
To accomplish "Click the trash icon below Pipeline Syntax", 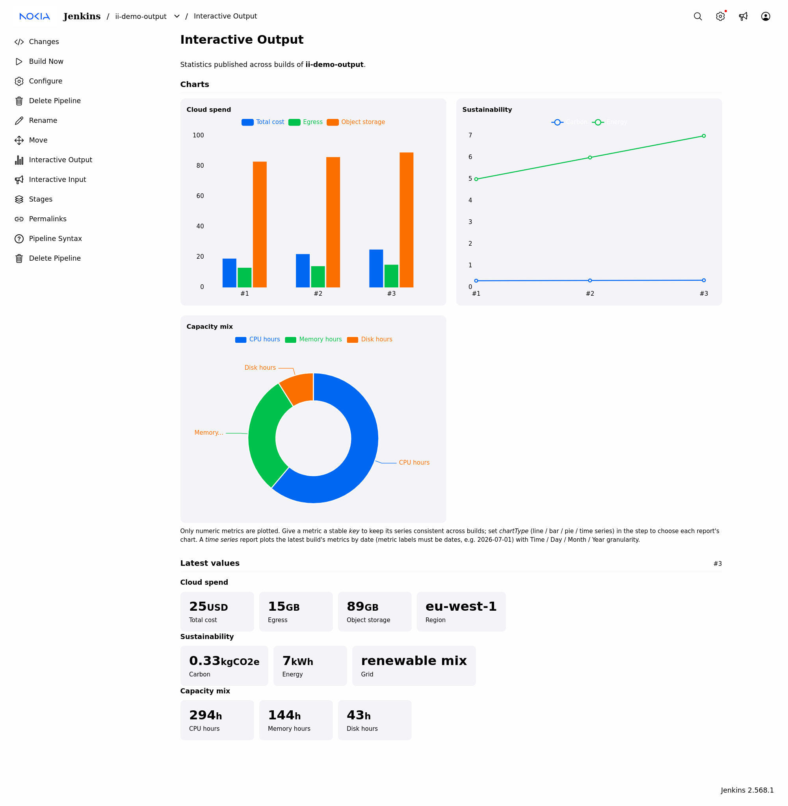I will 19,258.
